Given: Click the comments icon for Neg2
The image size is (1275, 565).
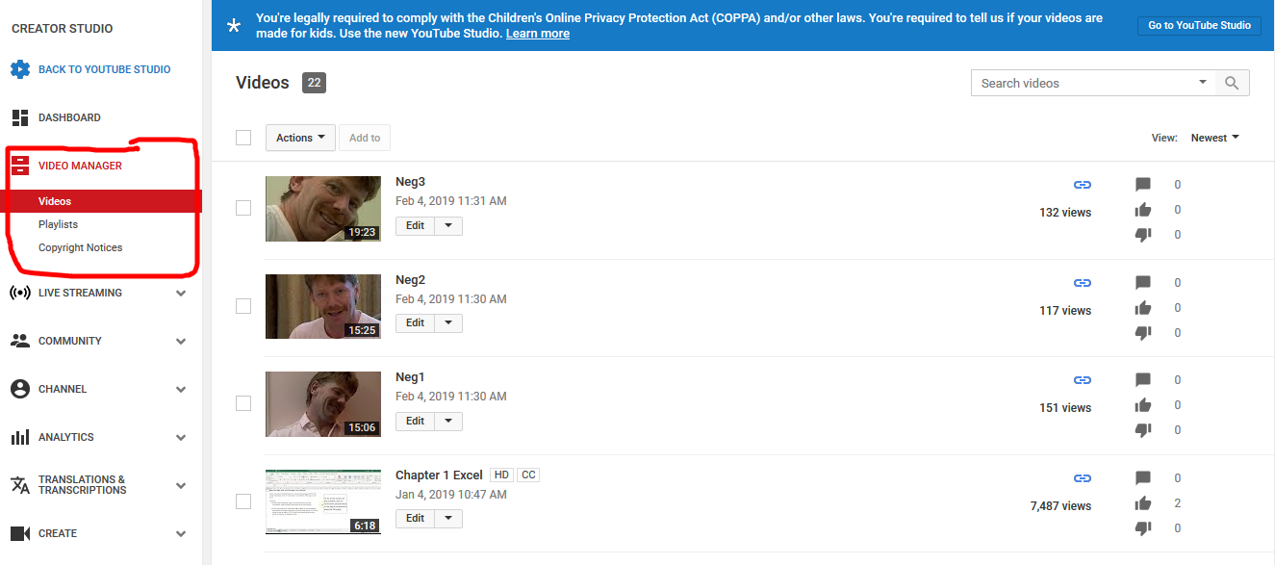Looking at the screenshot, I should tap(1143, 283).
